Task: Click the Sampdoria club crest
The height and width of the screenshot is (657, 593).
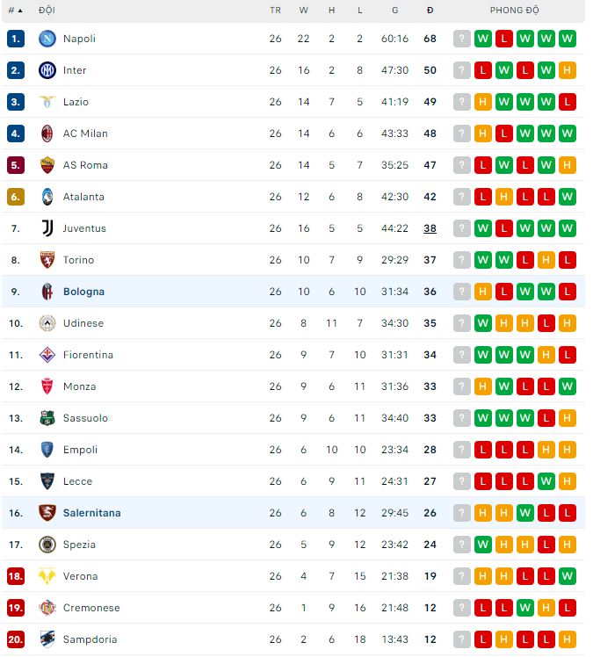Action: 47,639
